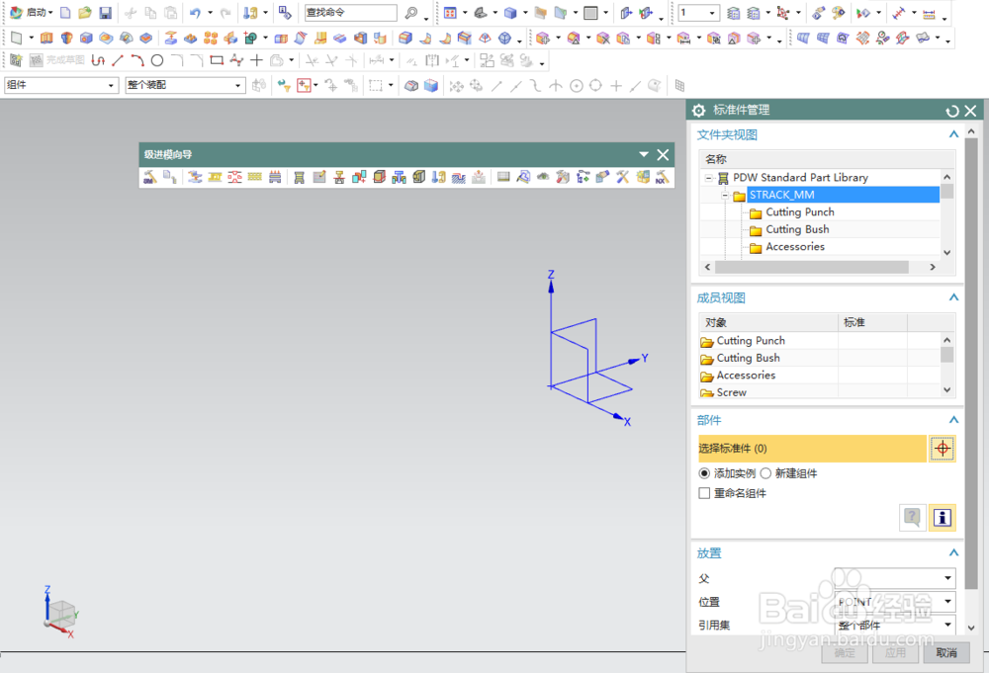
Task: Click the box-and-pencil icon in 级进模向导 toolbar
Action: [319, 177]
